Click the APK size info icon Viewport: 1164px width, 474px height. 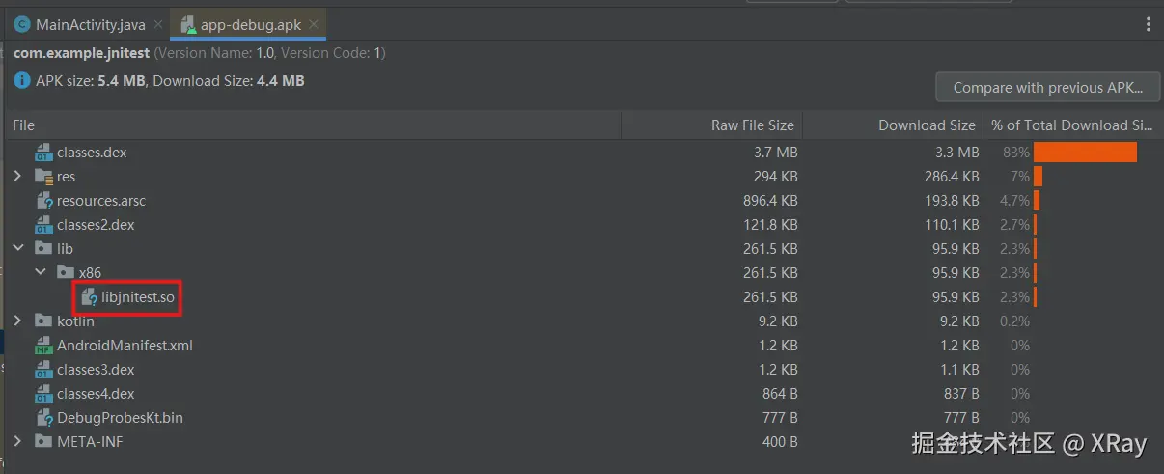[x=22, y=81]
